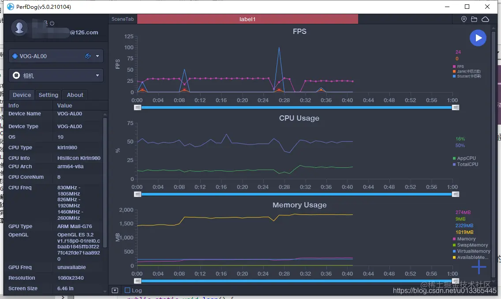Click the power logout icon near account

[x=52, y=23]
